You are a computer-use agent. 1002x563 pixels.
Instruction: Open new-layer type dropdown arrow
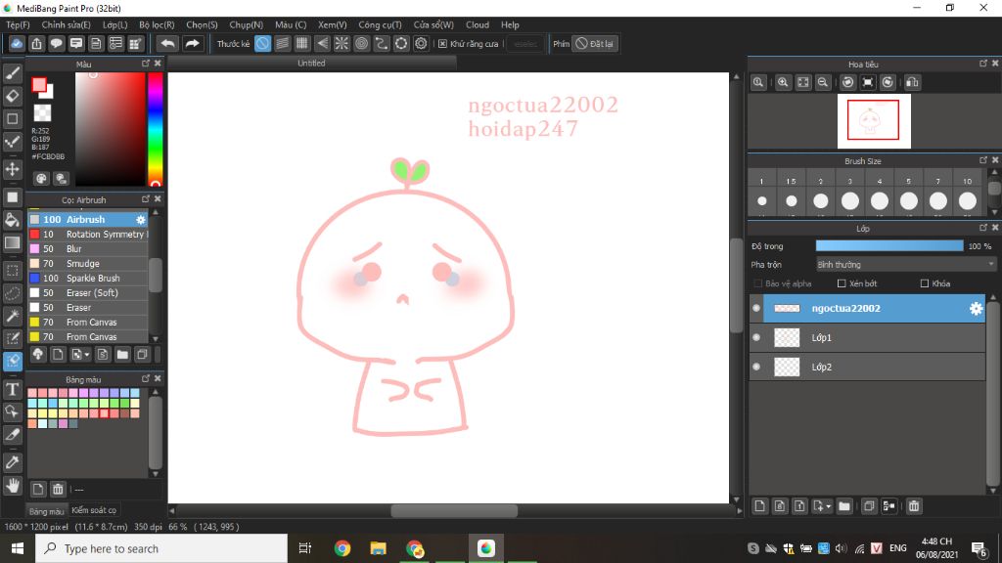[828, 506]
